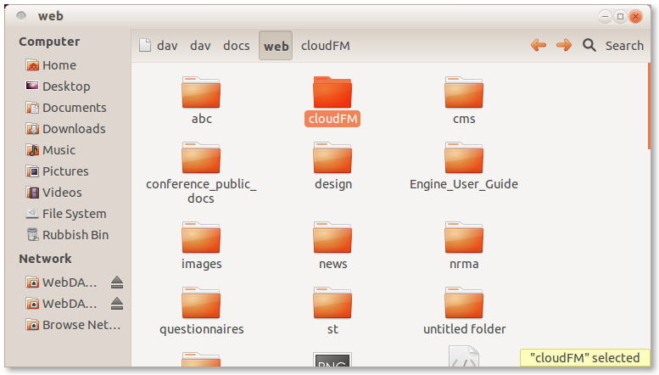Click the untitled folder name label
Image resolution: width=659 pixels, height=375 pixels.
coord(465,328)
